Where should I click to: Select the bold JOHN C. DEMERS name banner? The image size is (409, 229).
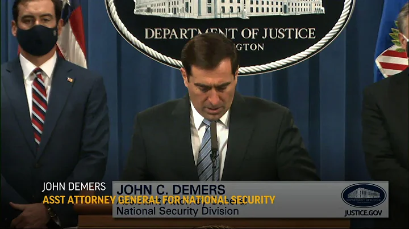(x=171, y=190)
